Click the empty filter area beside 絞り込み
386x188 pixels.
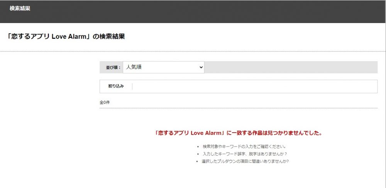point(254,87)
